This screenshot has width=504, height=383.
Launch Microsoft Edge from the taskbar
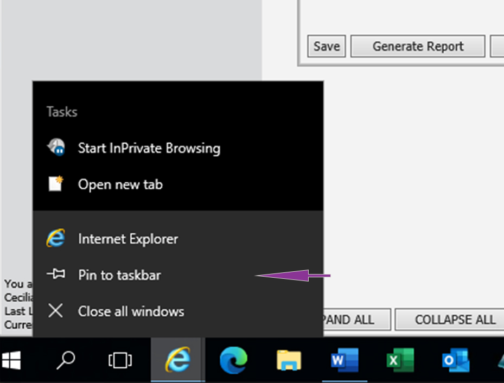click(233, 360)
